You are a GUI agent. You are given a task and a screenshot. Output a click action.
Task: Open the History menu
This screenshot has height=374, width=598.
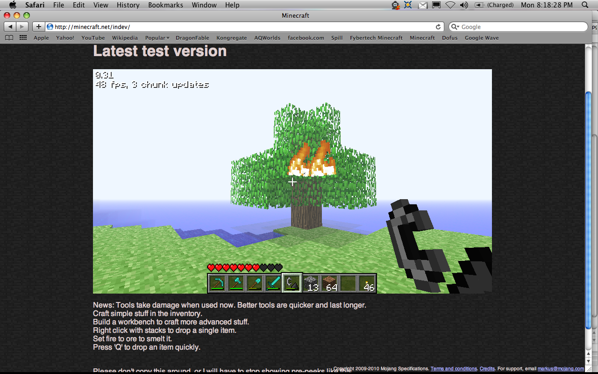128,5
